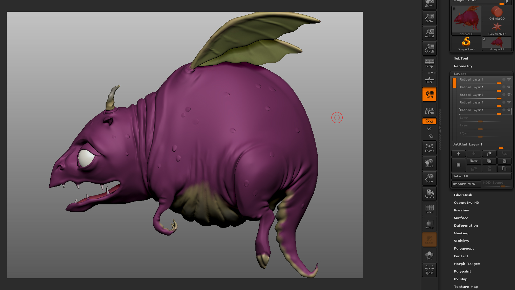The height and width of the screenshot is (290, 515).
Task: Expand the Preview section
Action: click(461, 210)
